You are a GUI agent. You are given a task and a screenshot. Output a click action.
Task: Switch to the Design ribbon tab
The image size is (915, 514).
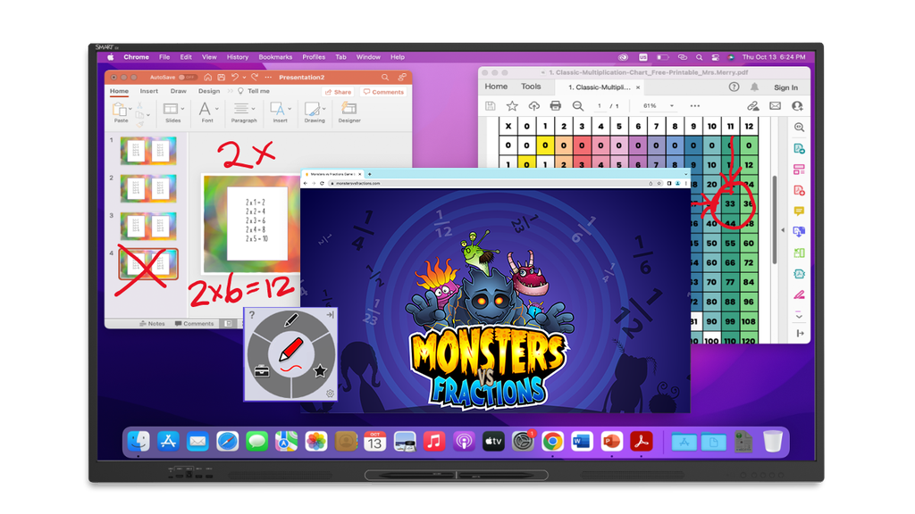pos(209,91)
